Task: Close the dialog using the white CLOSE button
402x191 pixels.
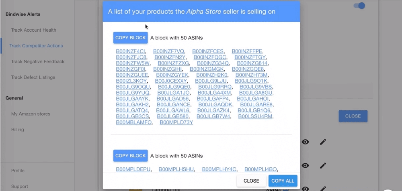Action: coord(251,181)
